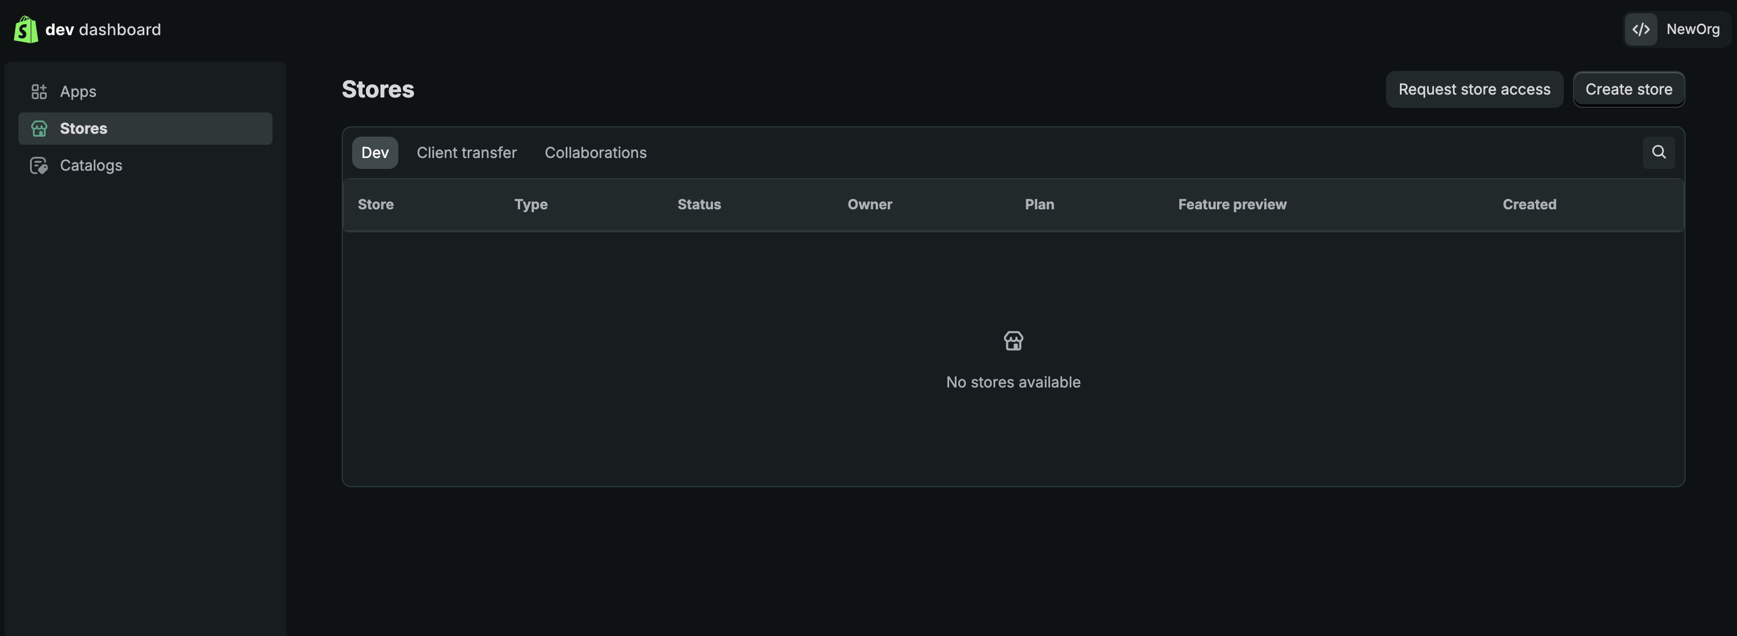
Task: Click the Feature preview column header
Action: click(x=1232, y=205)
